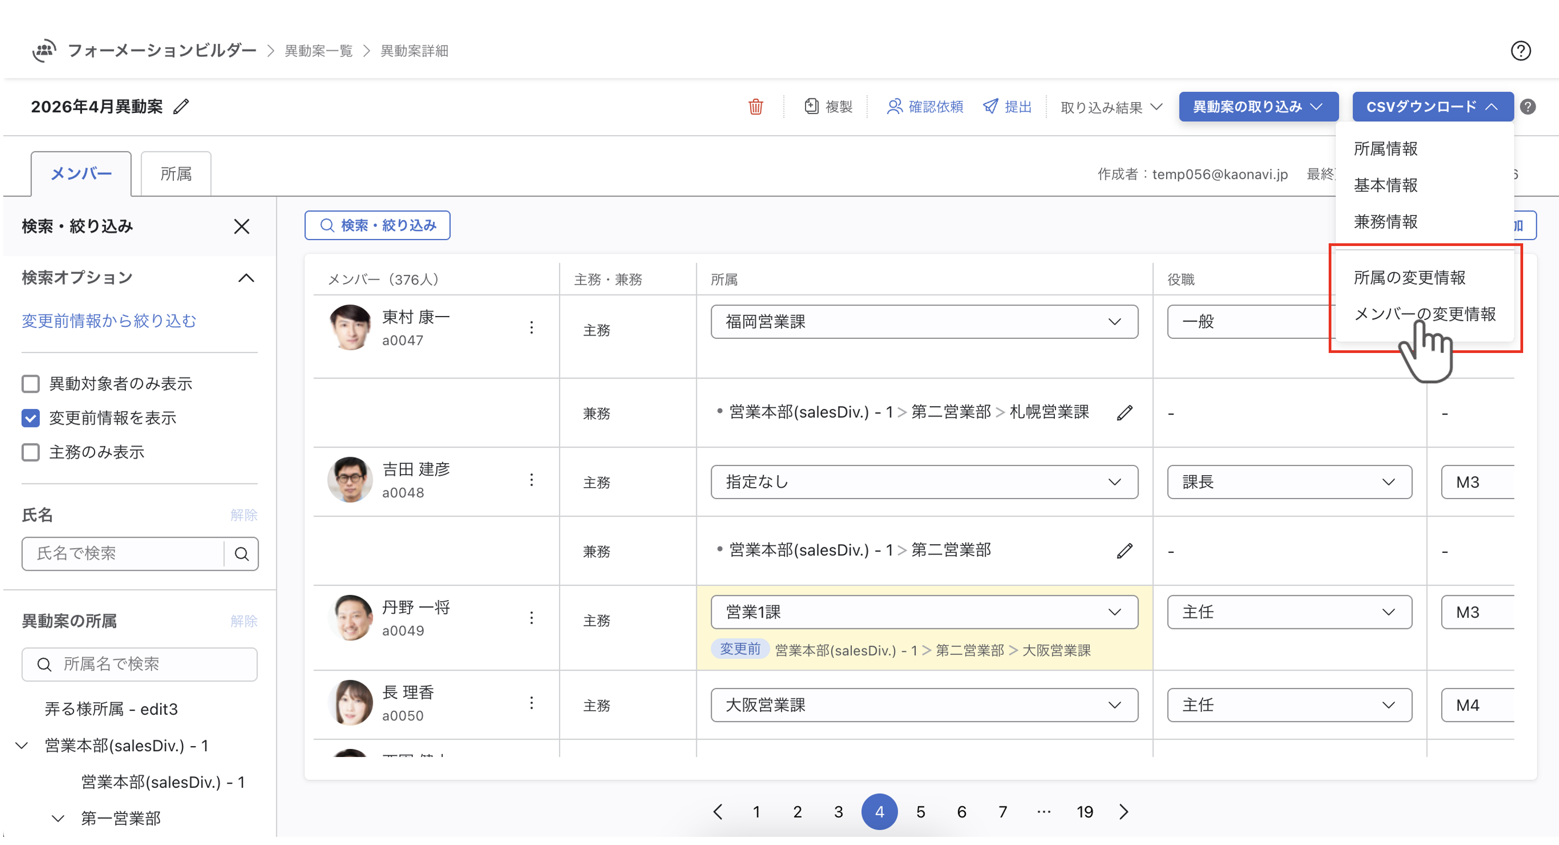
Task: Edit title with pencil icon beside 2026年4月異動案
Action: (181, 107)
